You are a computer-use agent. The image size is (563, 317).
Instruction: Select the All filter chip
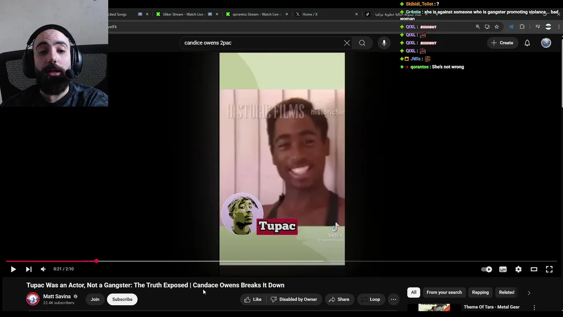point(413,292)
